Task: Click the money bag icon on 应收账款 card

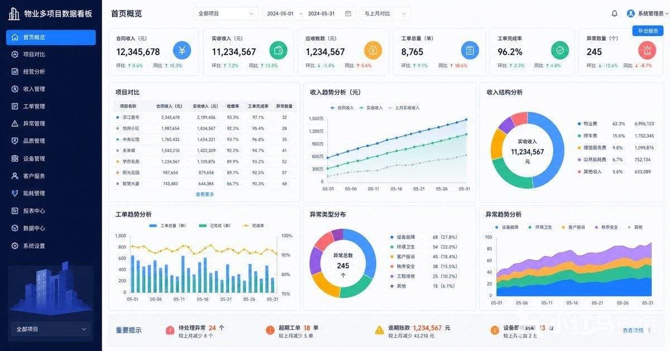Action: [x=373, y=50]
